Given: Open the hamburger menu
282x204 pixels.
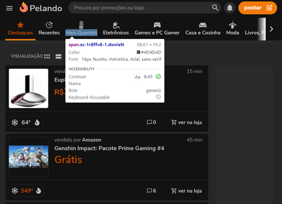Looking at the screenshot, I should pyautogui.click(x=10, y=8).
